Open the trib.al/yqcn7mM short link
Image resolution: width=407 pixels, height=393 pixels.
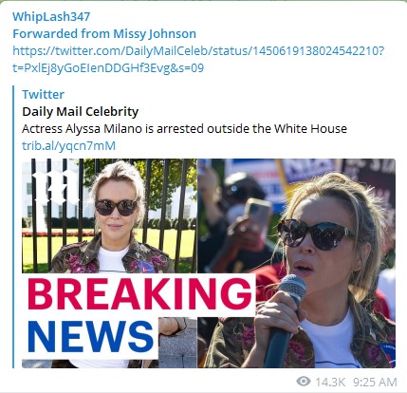pyautogui.click(x=68, y=145)
